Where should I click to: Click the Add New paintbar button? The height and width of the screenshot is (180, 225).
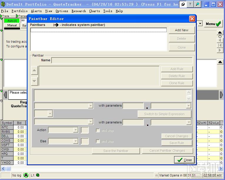point(182,30)
